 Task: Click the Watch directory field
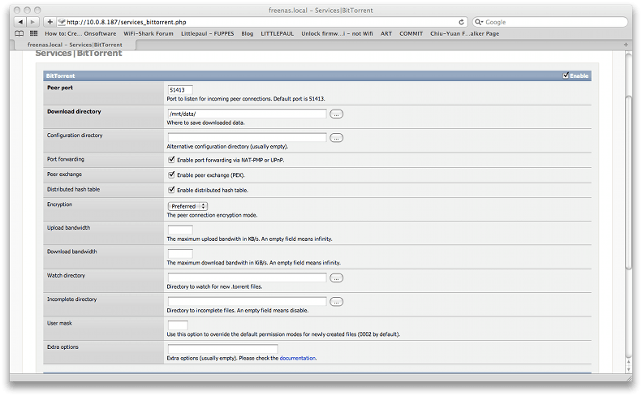point(247,278)
